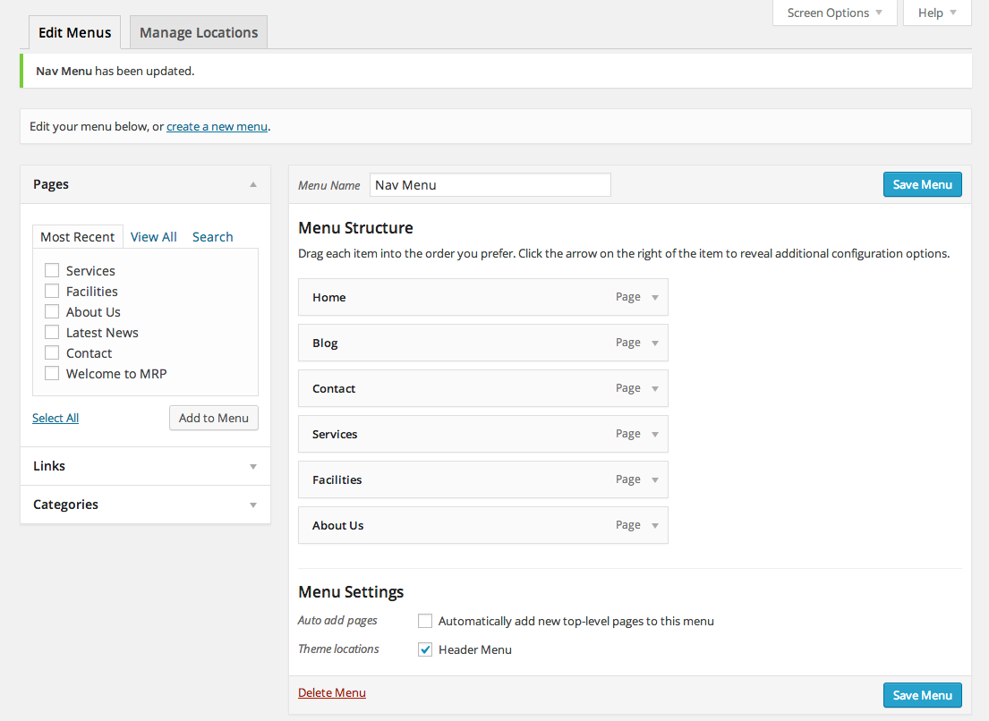Expand the Home menu item arrow
The image size is (989, 721).
[655, 298]
